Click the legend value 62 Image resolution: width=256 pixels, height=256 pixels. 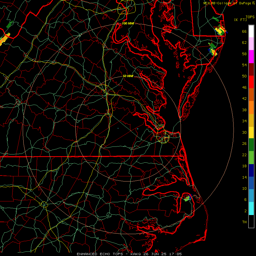click(244, 43)
